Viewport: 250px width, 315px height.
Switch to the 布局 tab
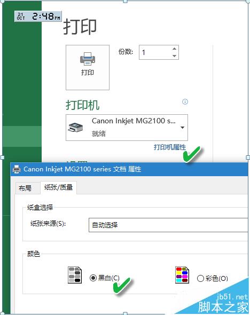point(25,188)
